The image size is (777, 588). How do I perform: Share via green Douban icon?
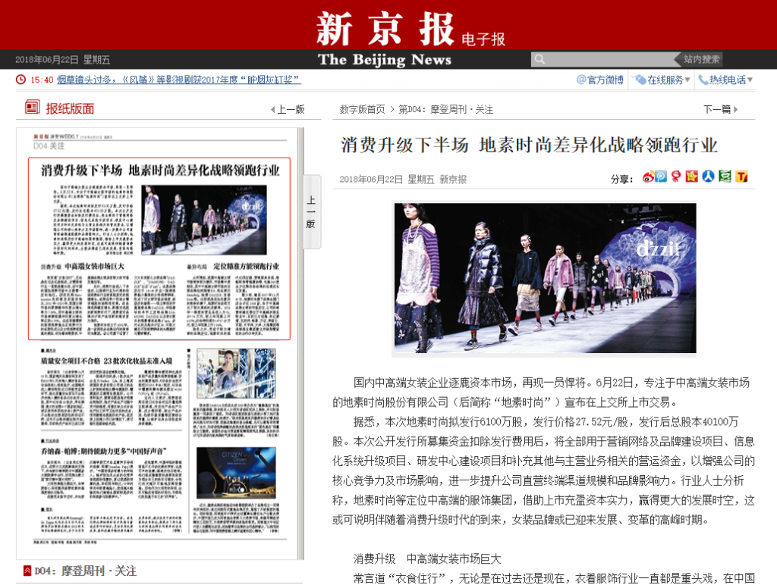pyautogui.click(x=725, y=177)
